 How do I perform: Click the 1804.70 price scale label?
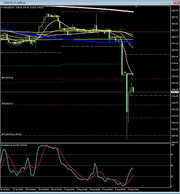tap(175, 37)
